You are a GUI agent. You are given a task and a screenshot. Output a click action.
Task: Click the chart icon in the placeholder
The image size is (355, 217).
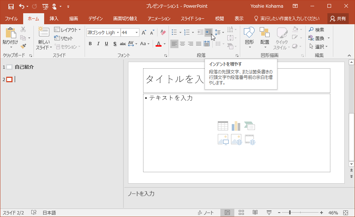[x=236, y=126]
